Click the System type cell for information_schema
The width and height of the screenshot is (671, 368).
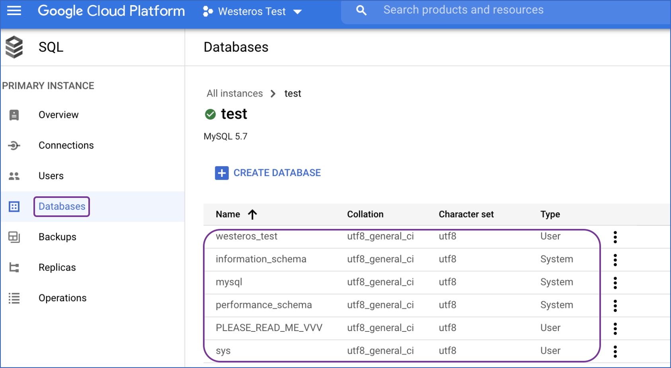click(x=556, y=259)
